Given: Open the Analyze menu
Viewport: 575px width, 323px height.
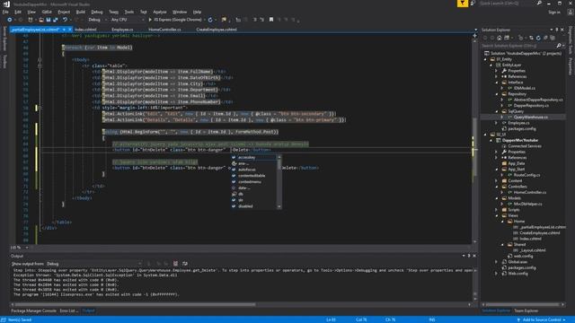Looking at the screenshot, I should pyautogui.click(x=160, y=12).
